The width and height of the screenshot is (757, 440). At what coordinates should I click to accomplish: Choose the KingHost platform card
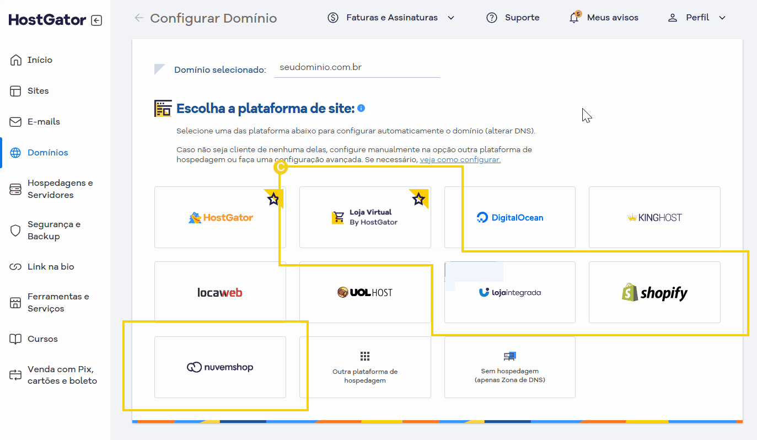[x=654, y=217]
